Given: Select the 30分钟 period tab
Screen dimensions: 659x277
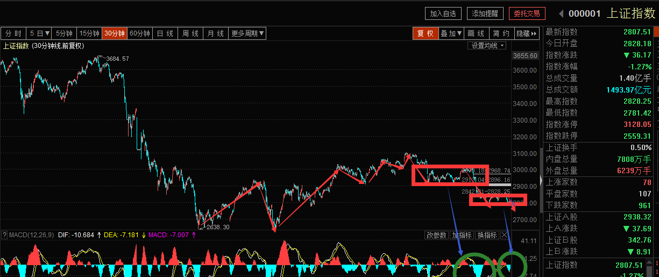Looking at the screenshot, I should [x=115, y=33].
